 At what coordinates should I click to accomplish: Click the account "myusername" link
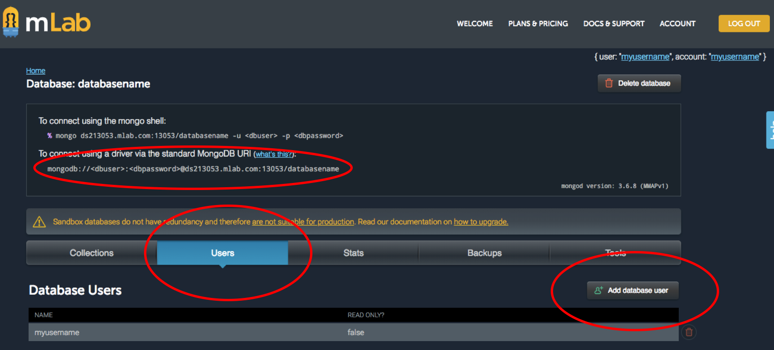tap(735, 57)
